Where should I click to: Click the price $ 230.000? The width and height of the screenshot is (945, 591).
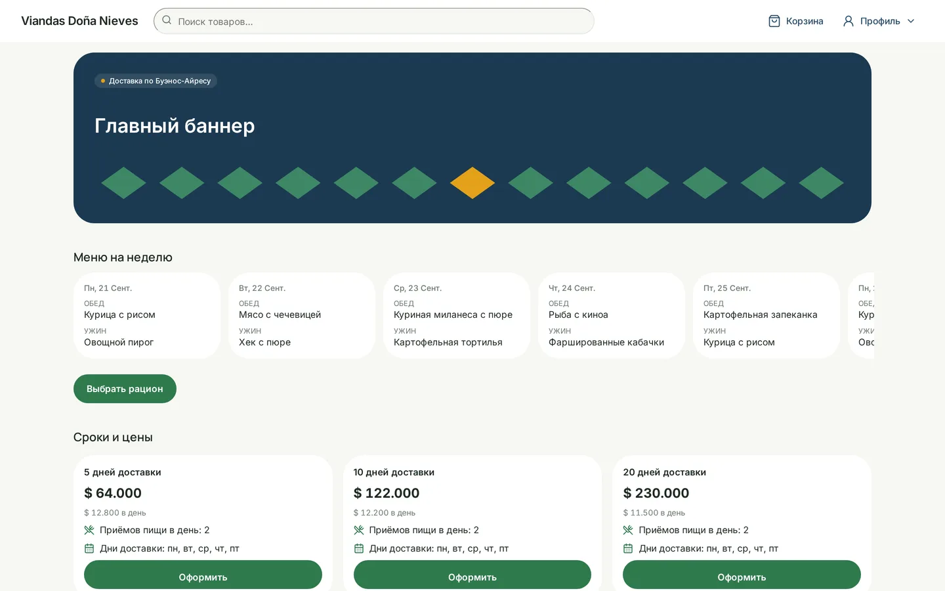click(x=656, y=493)
